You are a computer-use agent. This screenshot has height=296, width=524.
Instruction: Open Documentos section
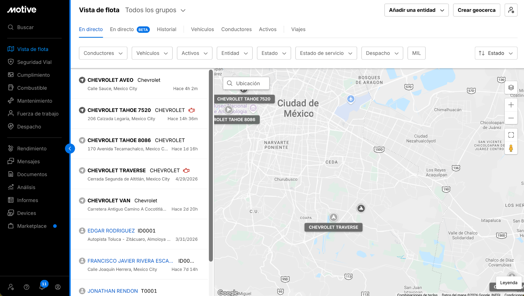click(32, 174)
